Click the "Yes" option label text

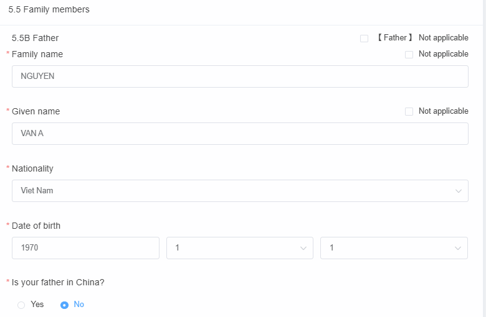[37, 305]
